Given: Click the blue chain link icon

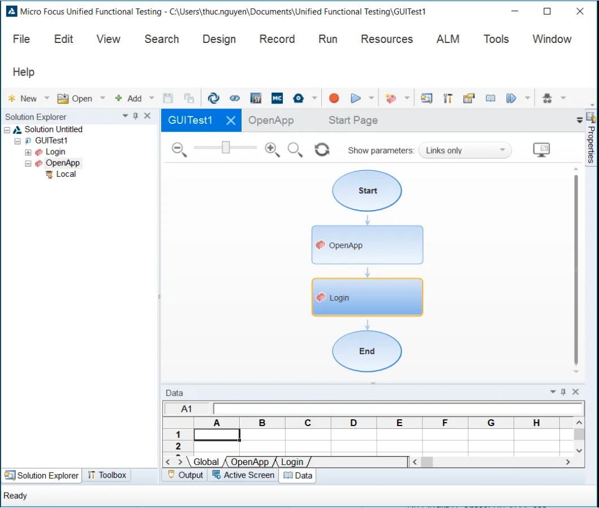Looking at the screenshot, I should [235, 98].
